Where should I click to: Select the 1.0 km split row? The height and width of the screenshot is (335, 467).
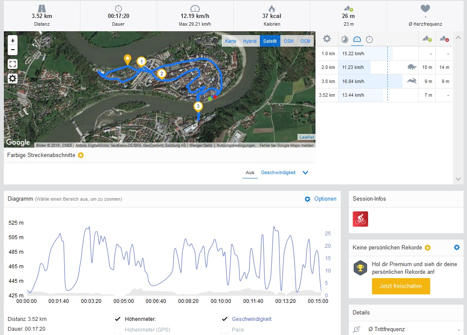coord(384,53)
